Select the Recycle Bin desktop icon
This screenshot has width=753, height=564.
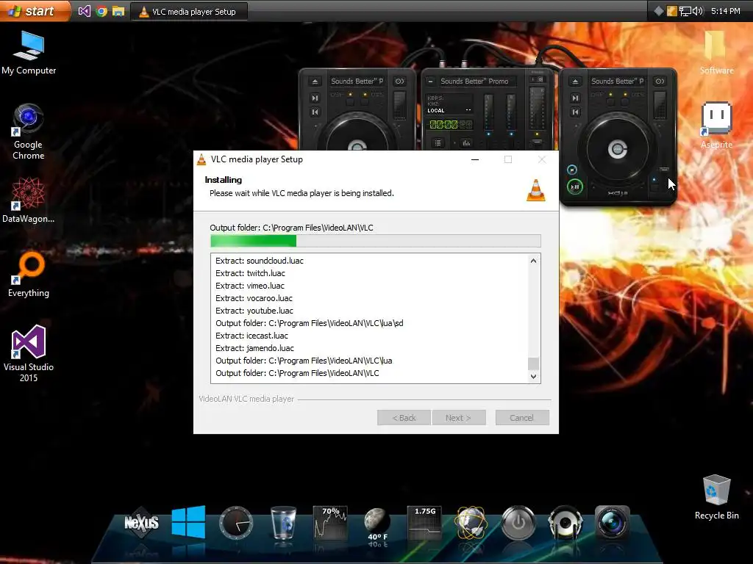(716, 497)
